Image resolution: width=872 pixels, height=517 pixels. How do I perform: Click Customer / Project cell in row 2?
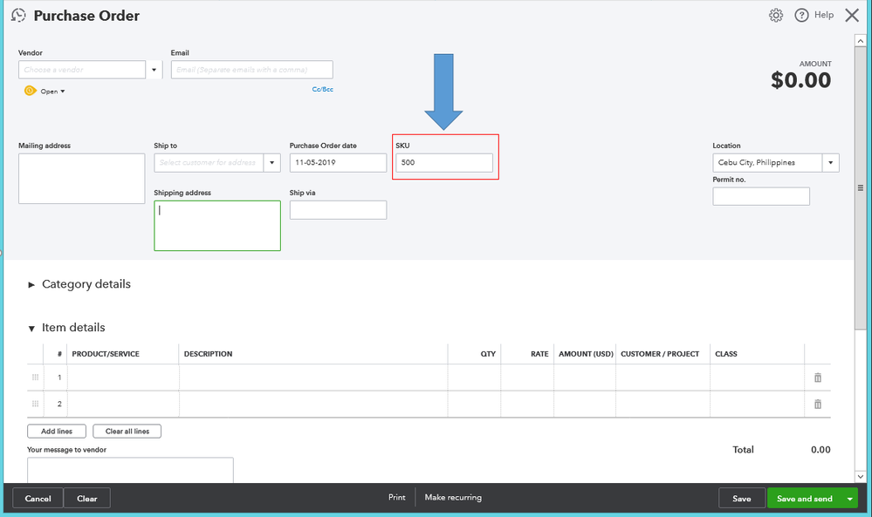point(663,405)
